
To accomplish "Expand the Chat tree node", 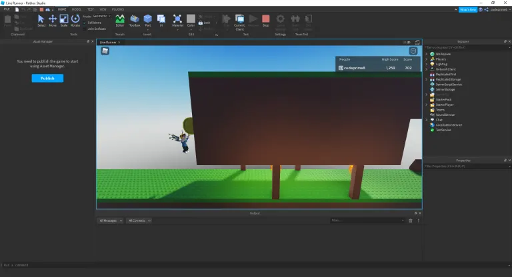I will (427, 120).
